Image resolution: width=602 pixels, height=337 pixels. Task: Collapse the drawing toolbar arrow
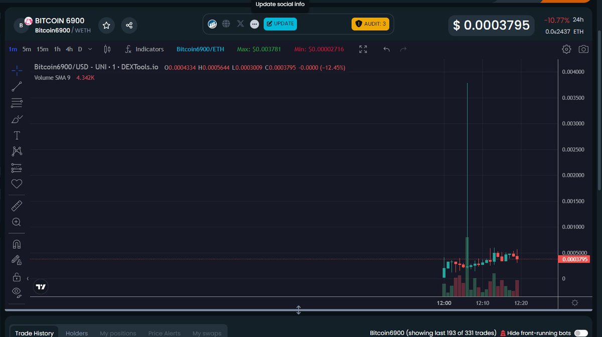(x=28, y=278)
